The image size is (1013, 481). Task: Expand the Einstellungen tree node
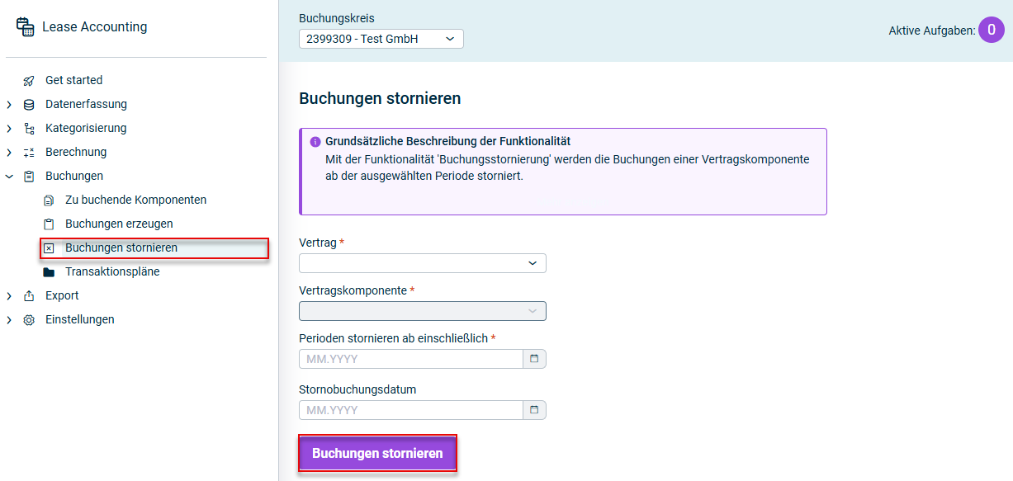(9, 320)
